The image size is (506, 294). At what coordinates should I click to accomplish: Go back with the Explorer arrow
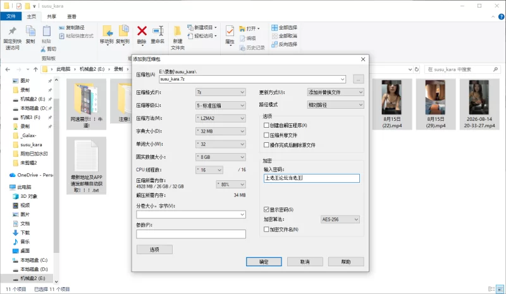[8, 69]
